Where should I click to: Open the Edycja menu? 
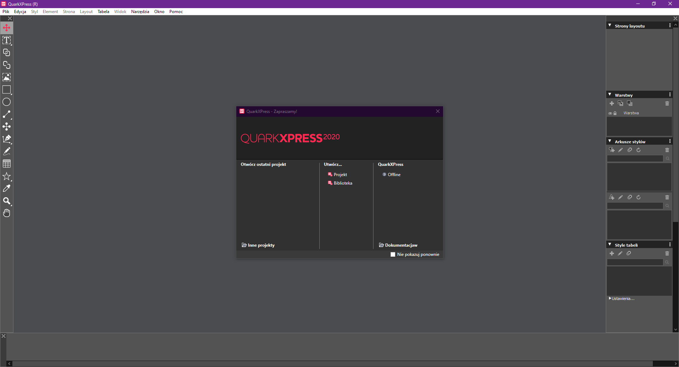pos(20,12)
